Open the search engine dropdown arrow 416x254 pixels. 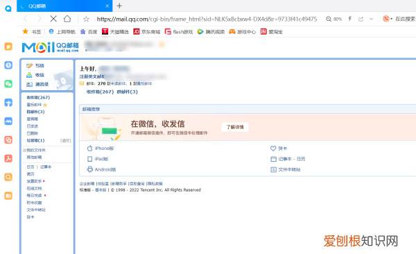[x=391, y=19]
